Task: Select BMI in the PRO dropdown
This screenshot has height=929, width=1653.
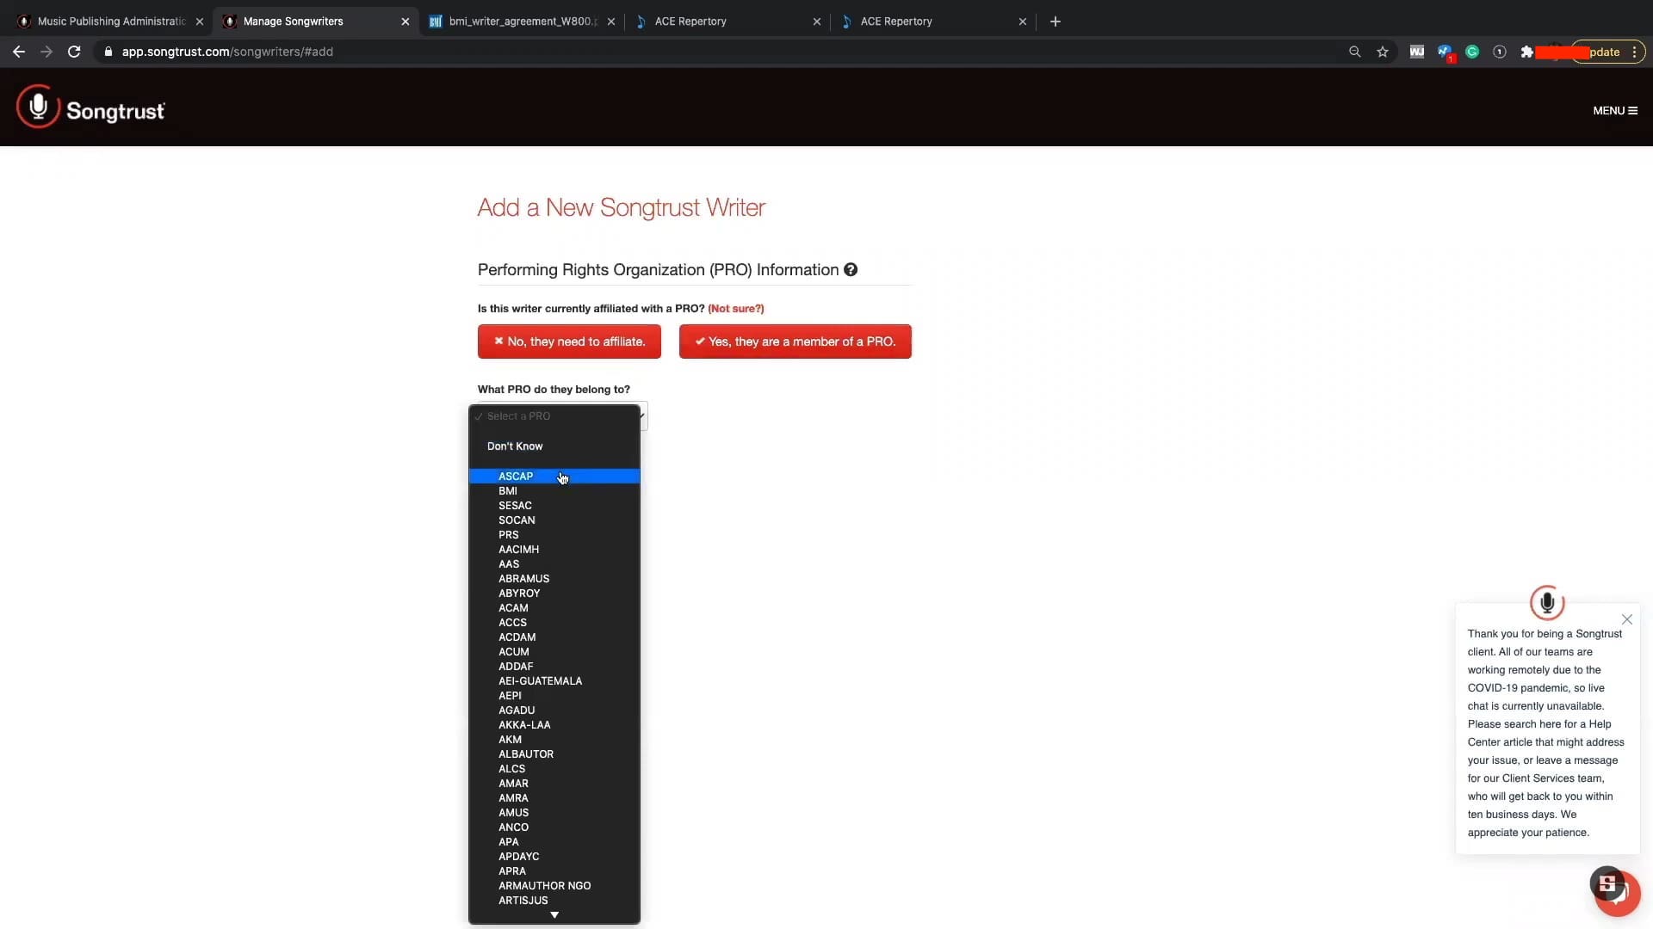Action: point(508,491)
